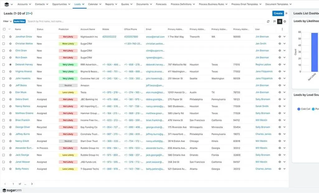The width and height of the screenshot is (319, 193).
Task: Switch to tile (kanban) view
Action: (274, 22)
